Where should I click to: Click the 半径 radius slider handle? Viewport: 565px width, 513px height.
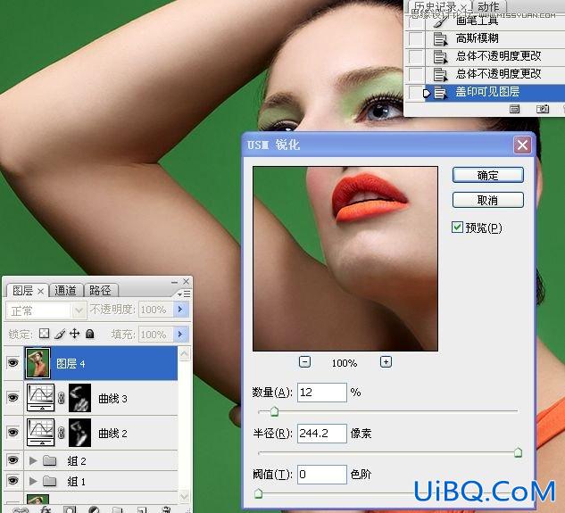(518, 452)
